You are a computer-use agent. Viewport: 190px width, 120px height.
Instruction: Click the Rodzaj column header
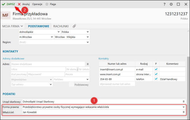pyautogui.click(x=144, y=64)
